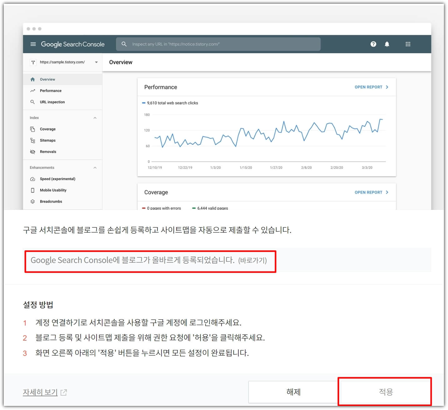Open the property selector dropdown

click(96, 62)
